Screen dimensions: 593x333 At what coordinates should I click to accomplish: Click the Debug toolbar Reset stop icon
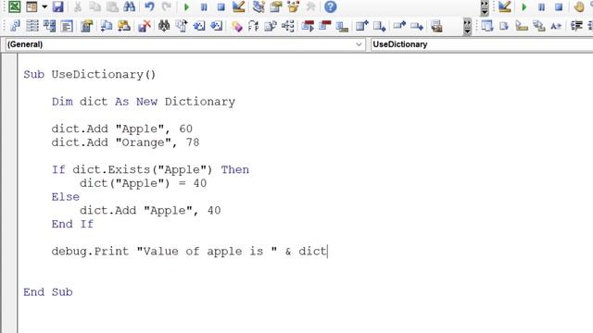[559, 6]
